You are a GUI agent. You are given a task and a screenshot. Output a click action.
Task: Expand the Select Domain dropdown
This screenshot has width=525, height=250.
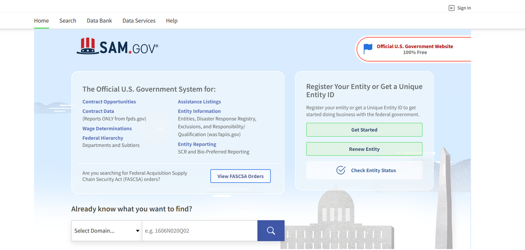(x=107, y=231)
